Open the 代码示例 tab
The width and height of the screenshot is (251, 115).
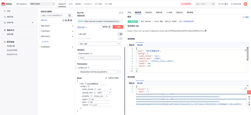pos(148,12)
